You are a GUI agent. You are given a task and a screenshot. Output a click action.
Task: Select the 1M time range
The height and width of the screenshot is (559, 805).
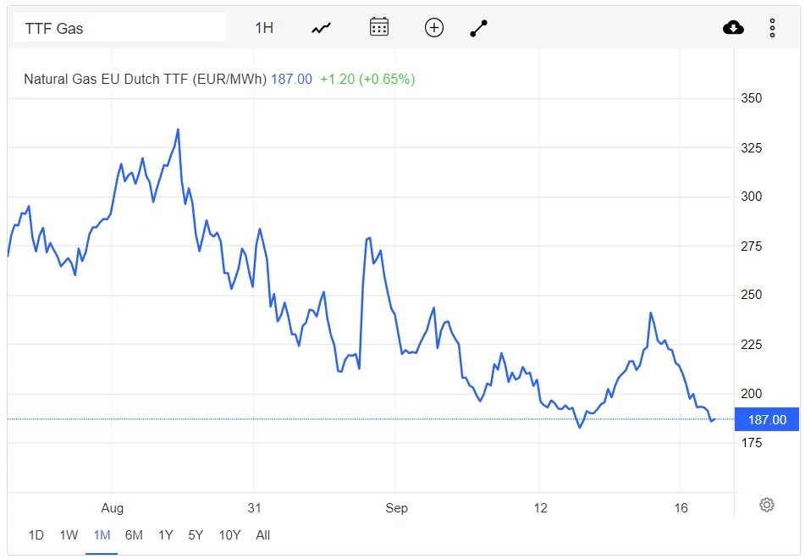[102, 534]
